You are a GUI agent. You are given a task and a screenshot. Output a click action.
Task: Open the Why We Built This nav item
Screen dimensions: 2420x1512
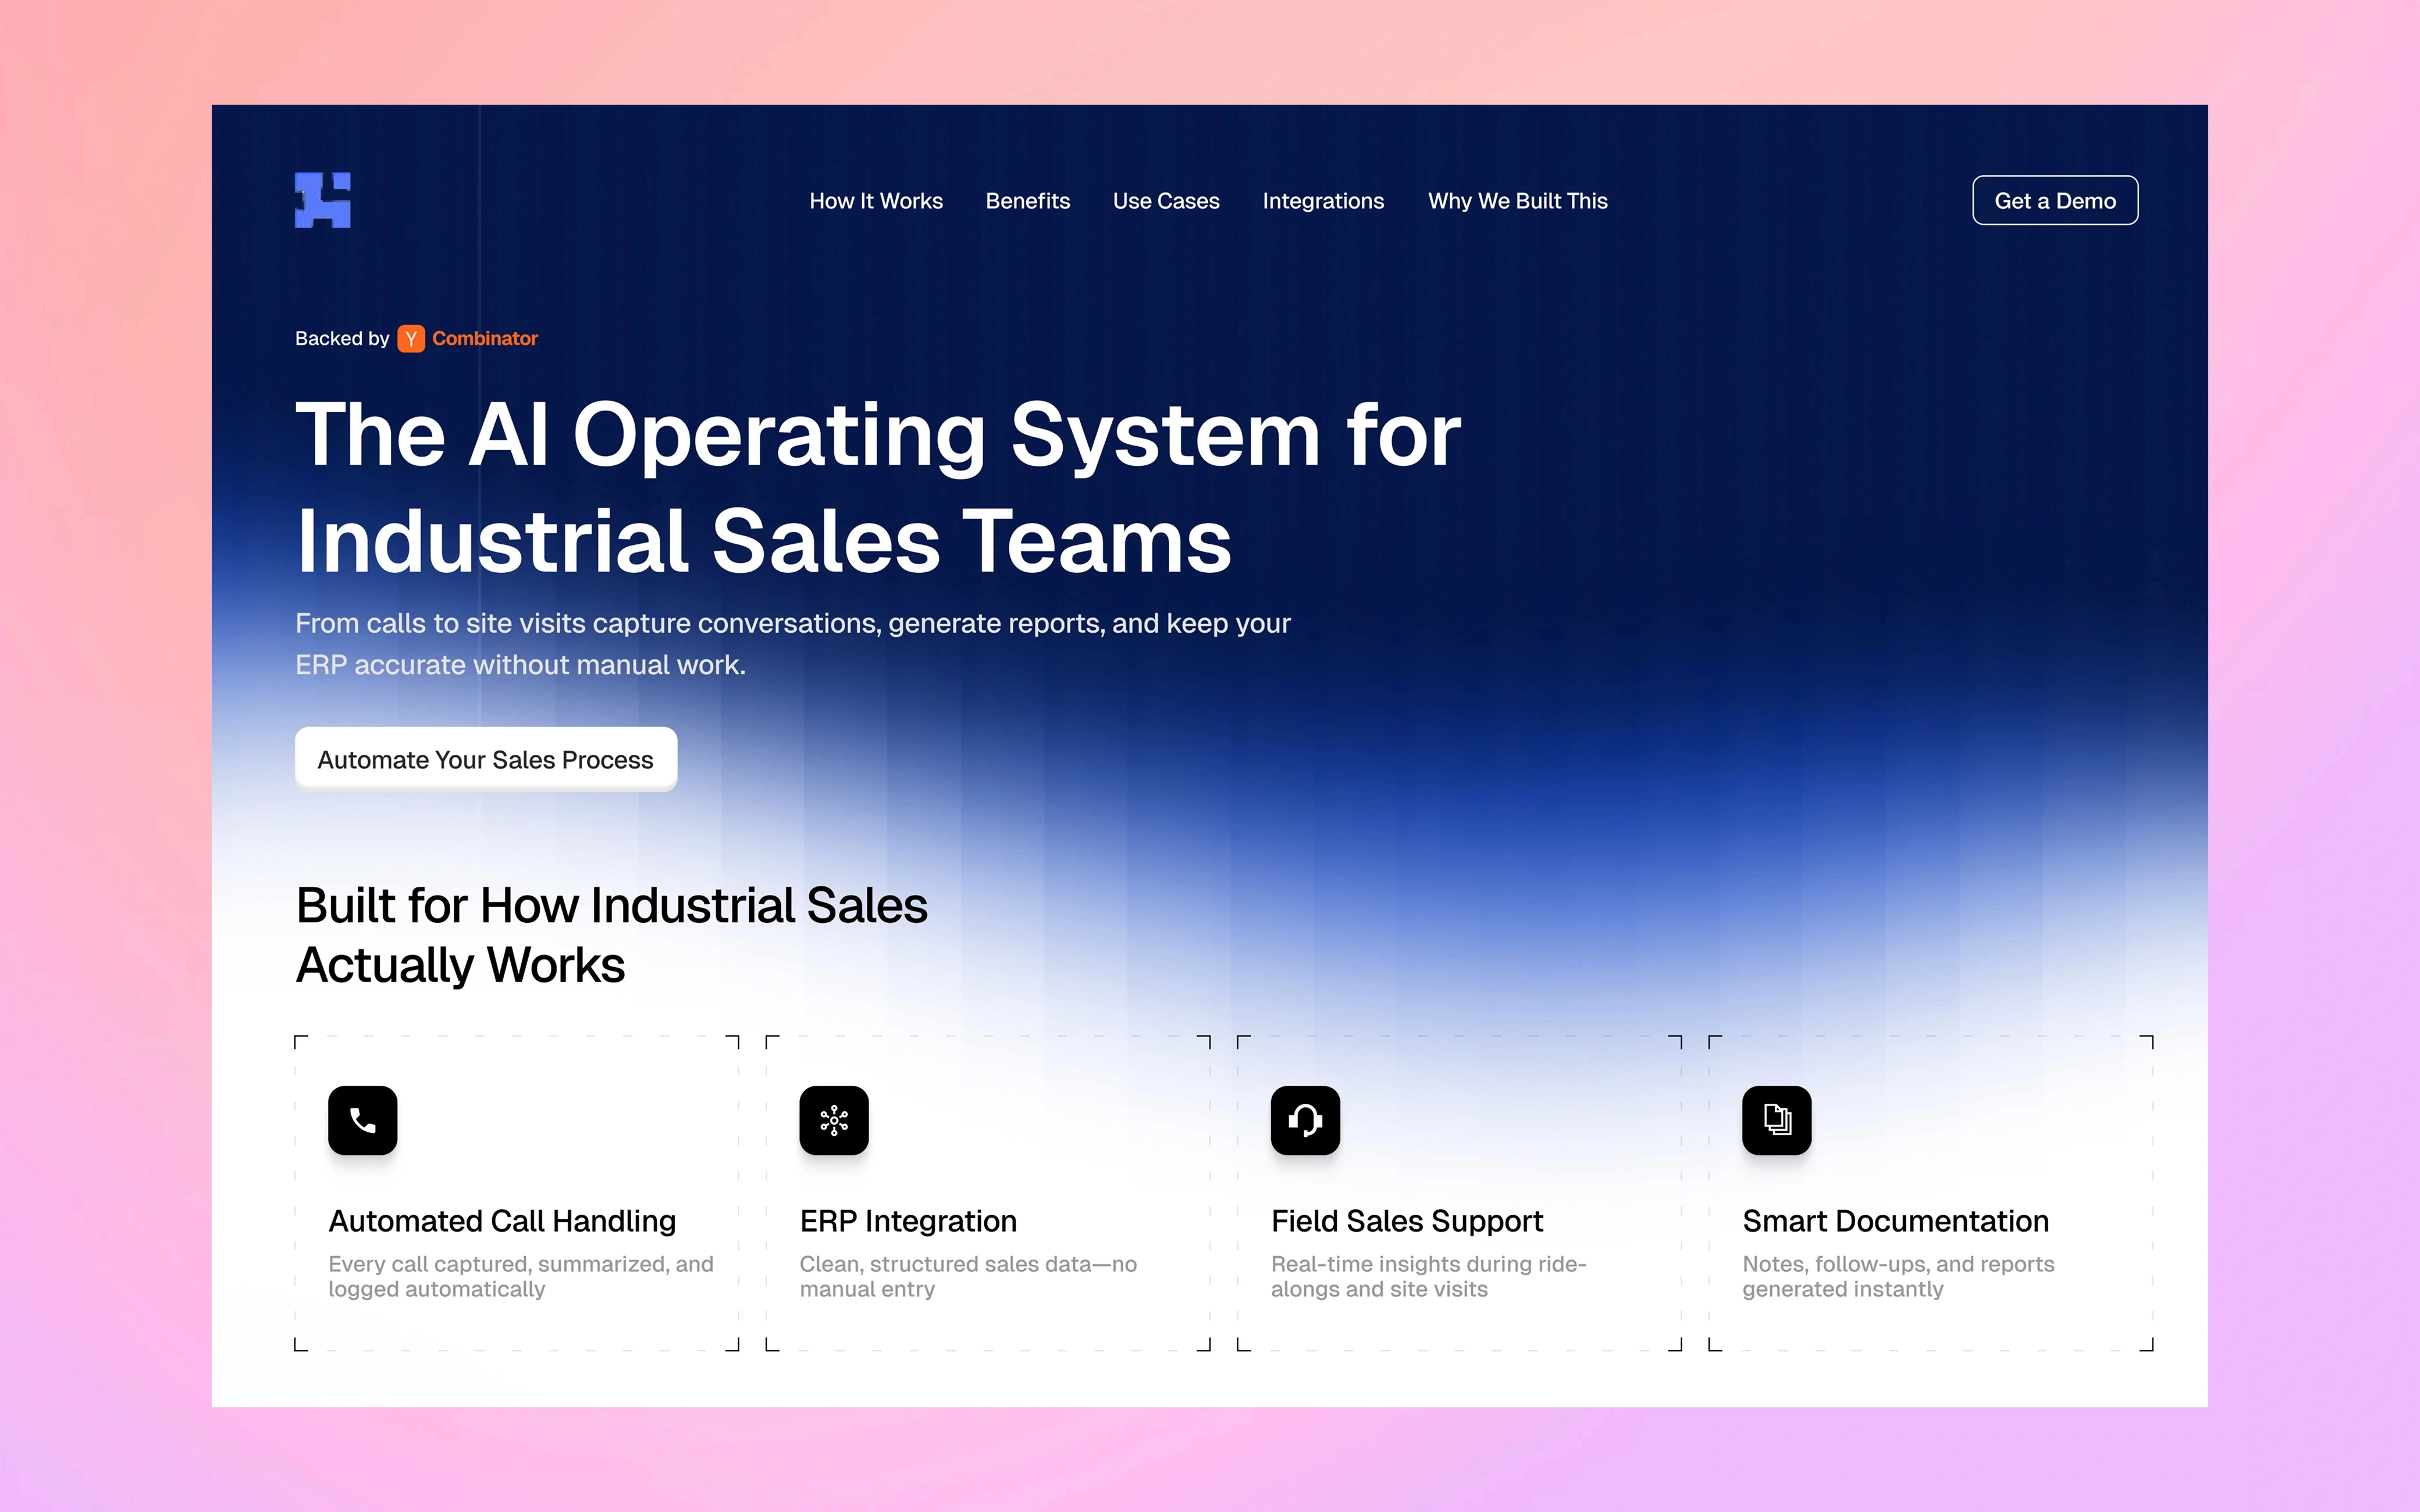[1517, 201]
